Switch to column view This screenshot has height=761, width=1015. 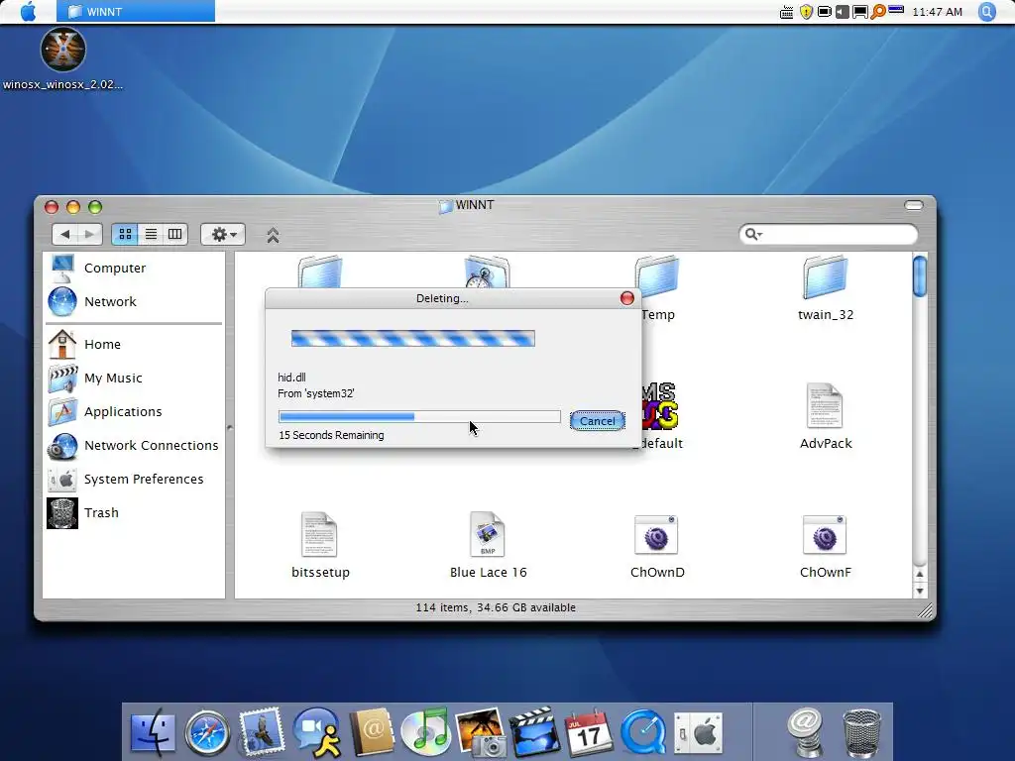click(x=174, y=234)
